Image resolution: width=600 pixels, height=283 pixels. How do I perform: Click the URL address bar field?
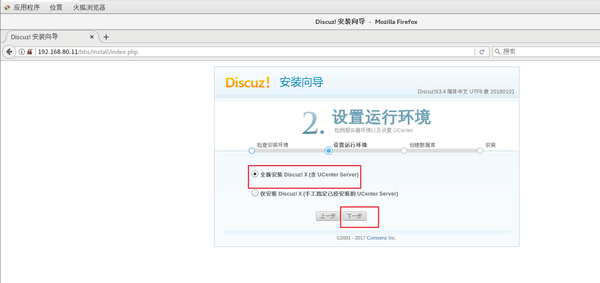tap(255, 52)
